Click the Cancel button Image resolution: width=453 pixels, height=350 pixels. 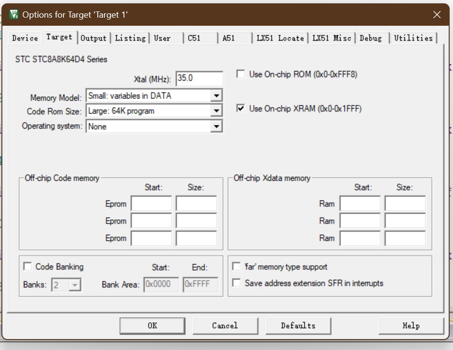pos(225,326)
